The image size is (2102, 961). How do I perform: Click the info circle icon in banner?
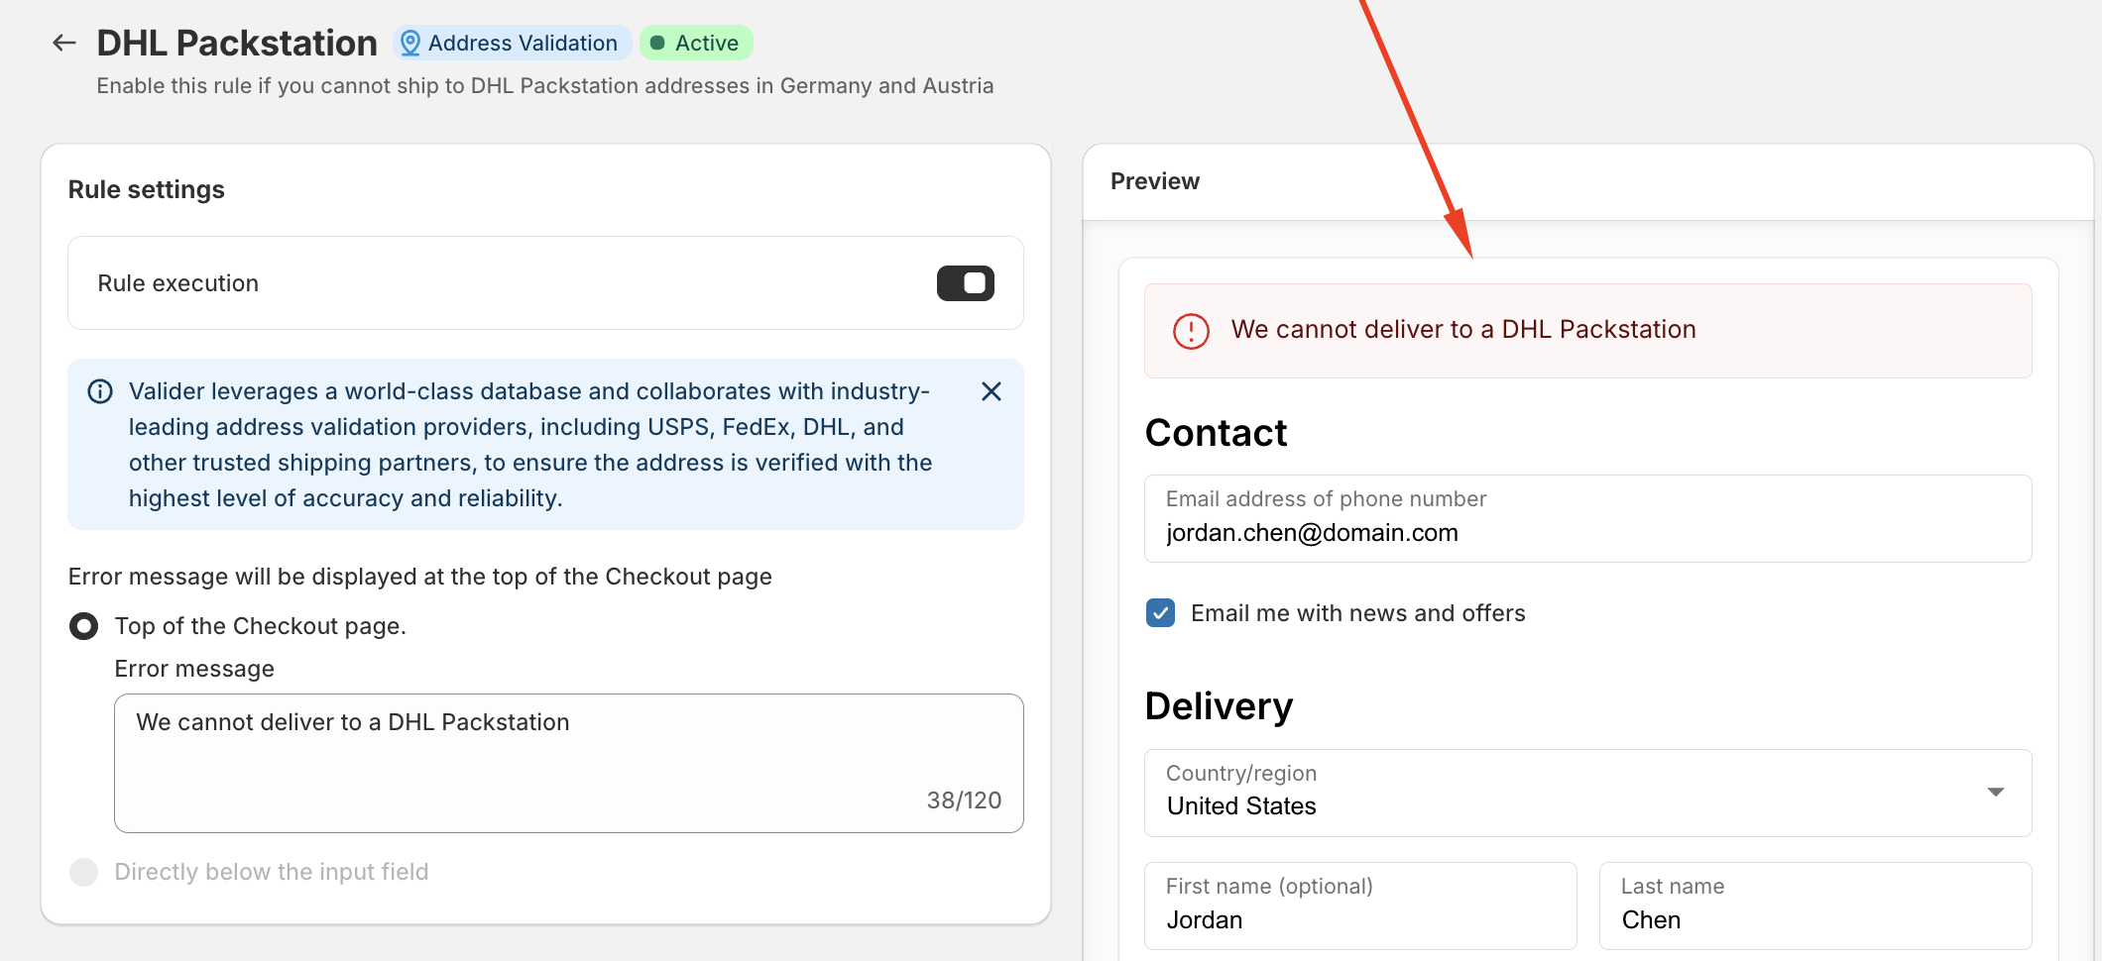coord(100,391)
